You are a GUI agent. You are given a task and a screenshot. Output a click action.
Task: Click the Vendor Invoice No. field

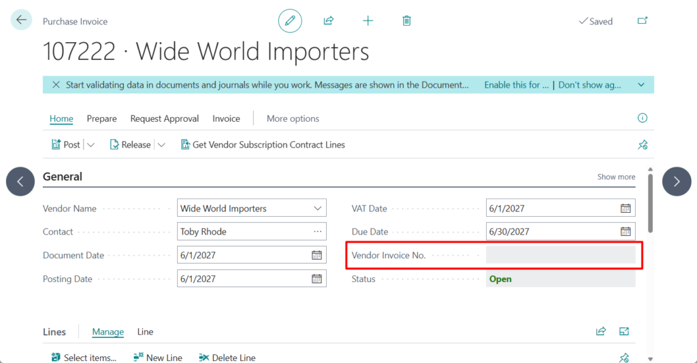pyautogui.click(x=560, y=256)
